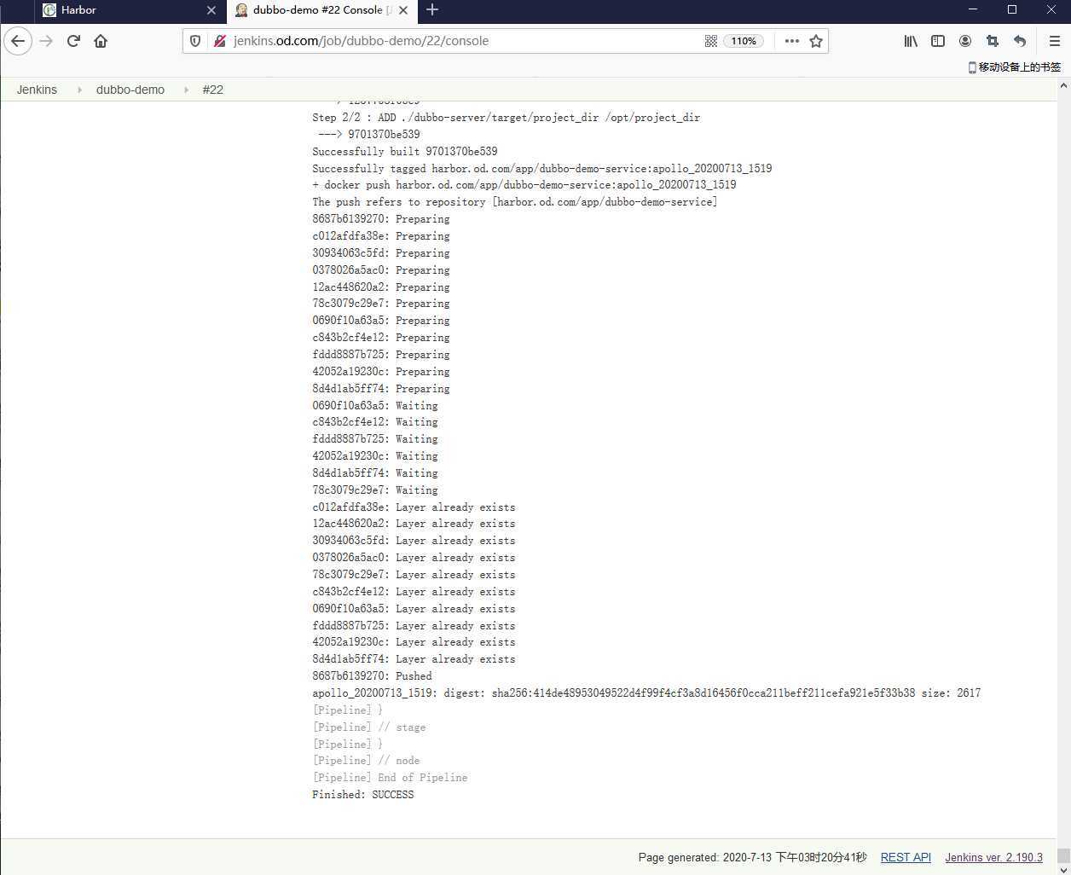Click the scrollbar down arrow

pos(1063,869)
